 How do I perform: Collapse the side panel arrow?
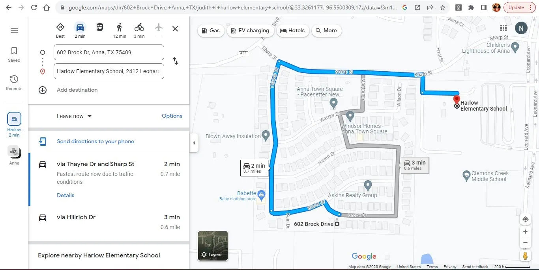(x=194, y=143)
